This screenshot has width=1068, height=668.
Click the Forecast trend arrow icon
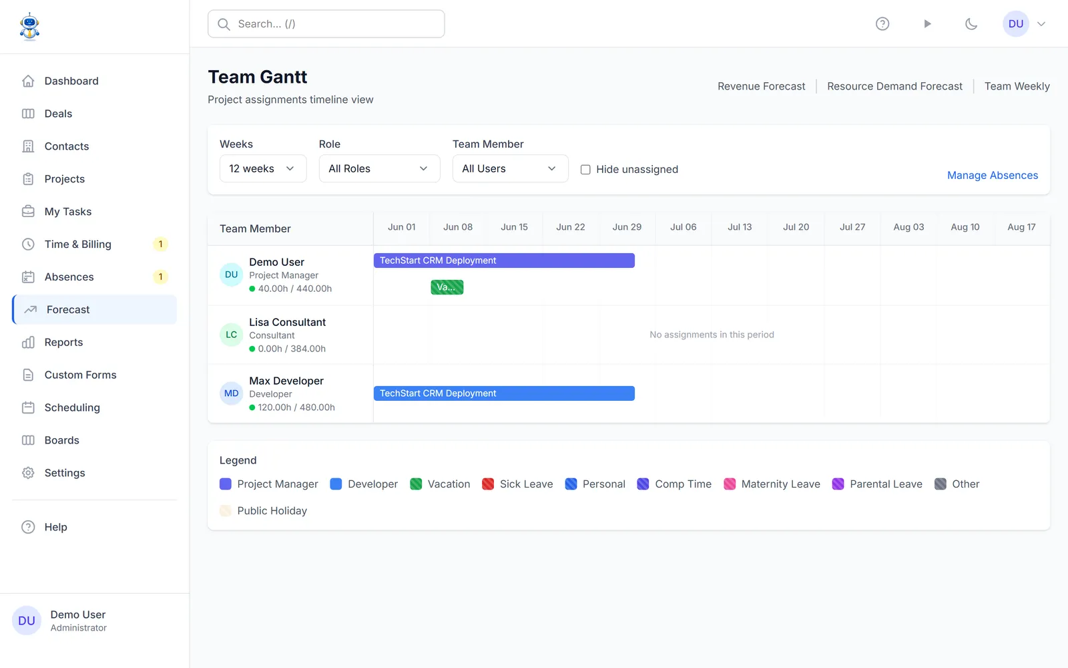pyautogui.click(x=31, y=310)
